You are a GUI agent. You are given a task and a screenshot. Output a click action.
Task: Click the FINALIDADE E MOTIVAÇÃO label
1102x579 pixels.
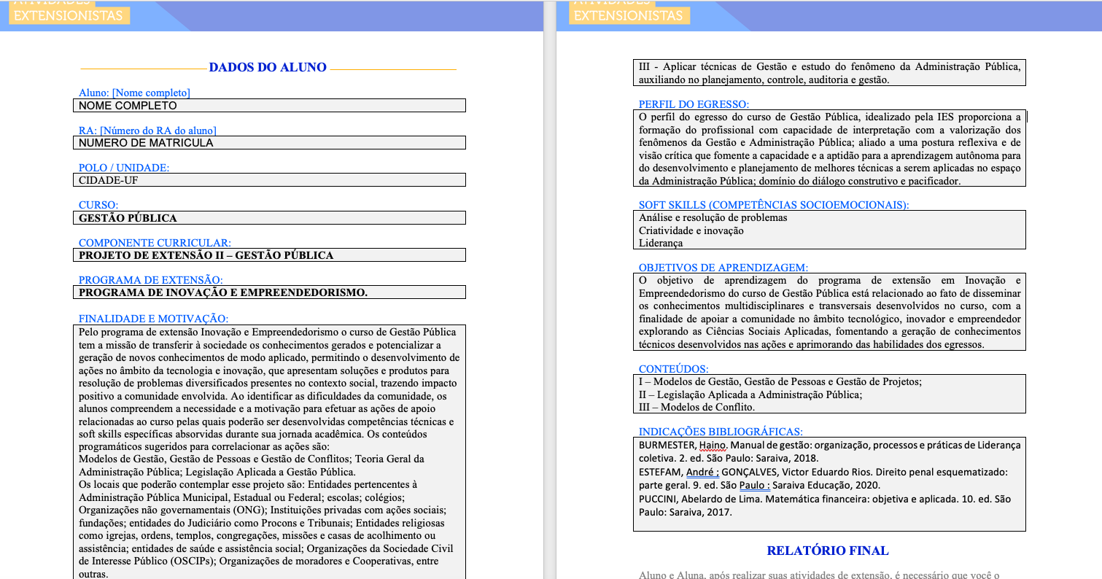[153, 319]
